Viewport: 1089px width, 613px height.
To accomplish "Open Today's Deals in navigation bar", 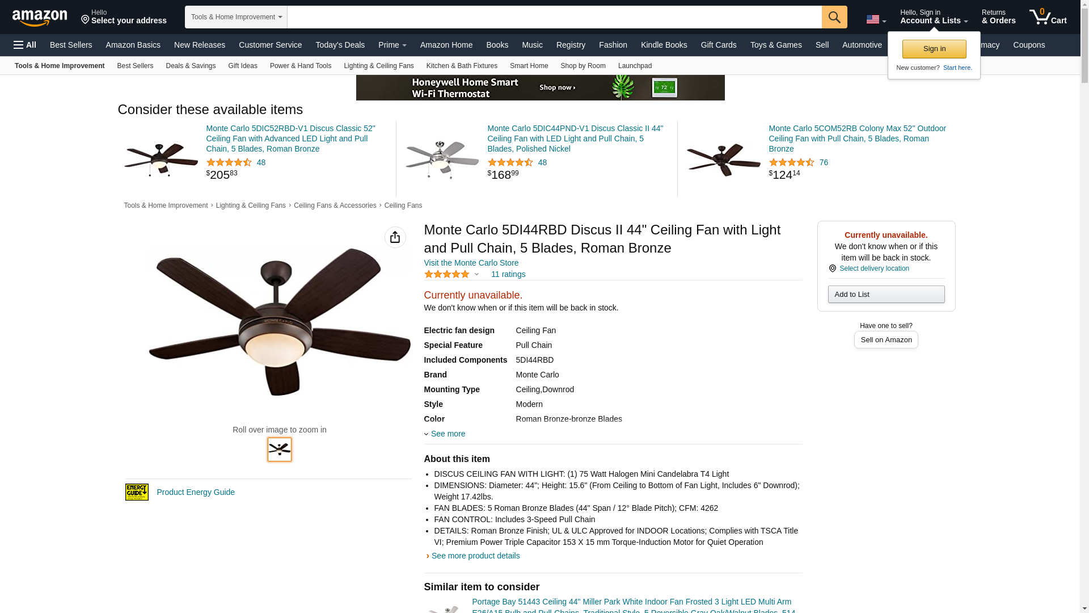I will (340, 45).
